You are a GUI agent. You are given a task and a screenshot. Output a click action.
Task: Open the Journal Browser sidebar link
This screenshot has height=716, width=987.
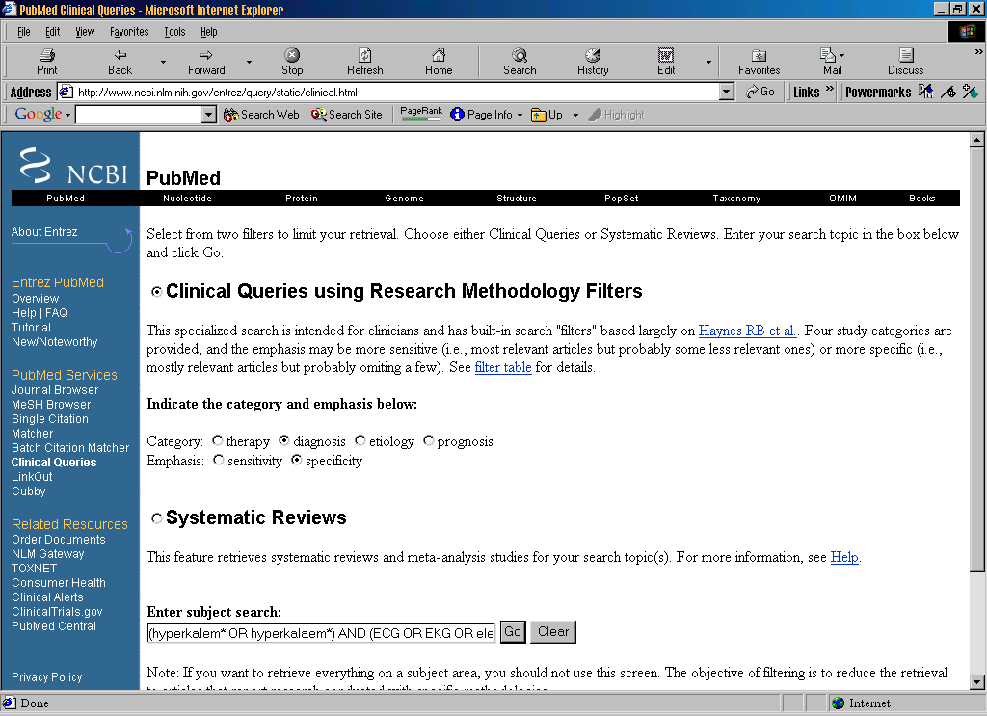(x=55, y=390)
